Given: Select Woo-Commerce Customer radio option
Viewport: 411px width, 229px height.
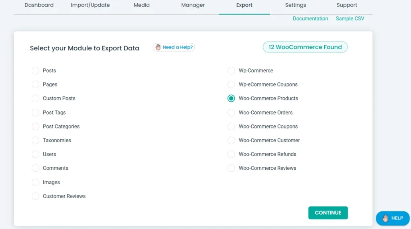Looking at the screenshot, I should [231, 141].
